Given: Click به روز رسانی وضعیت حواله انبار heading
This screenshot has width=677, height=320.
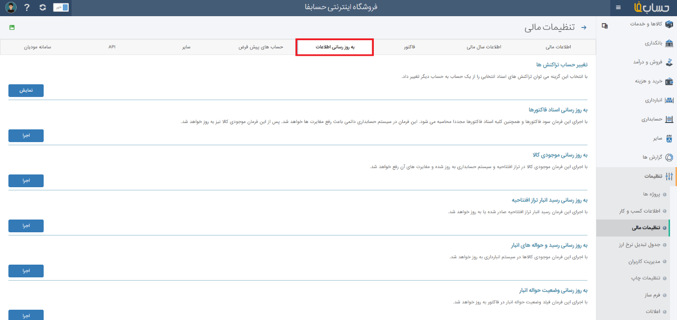Looking at the screenshot, I should tap(553, 290).
